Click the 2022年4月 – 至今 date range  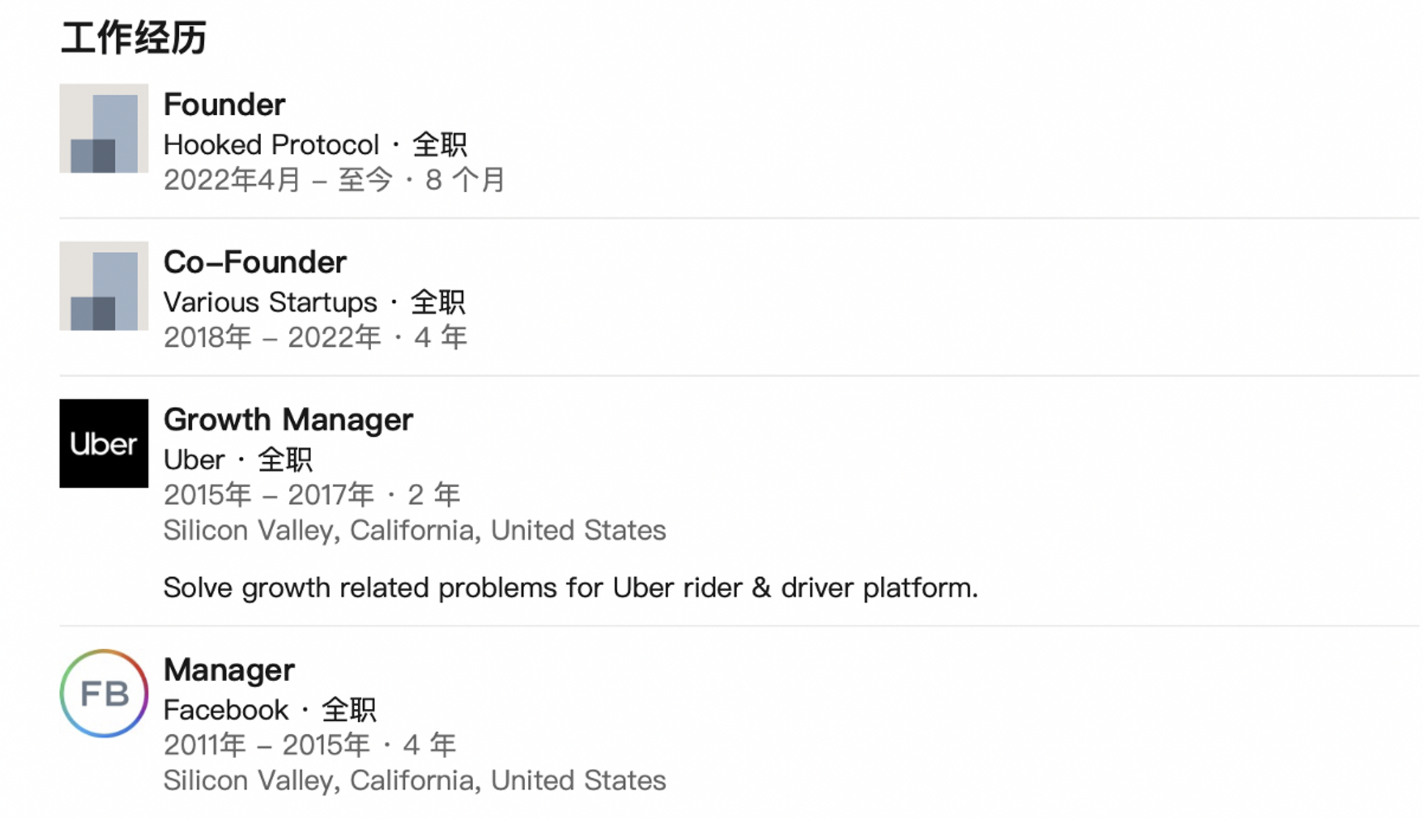click(x=277, y=180)
